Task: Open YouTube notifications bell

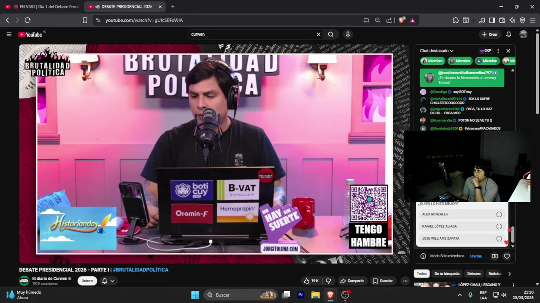Action: tap(508, 35)
